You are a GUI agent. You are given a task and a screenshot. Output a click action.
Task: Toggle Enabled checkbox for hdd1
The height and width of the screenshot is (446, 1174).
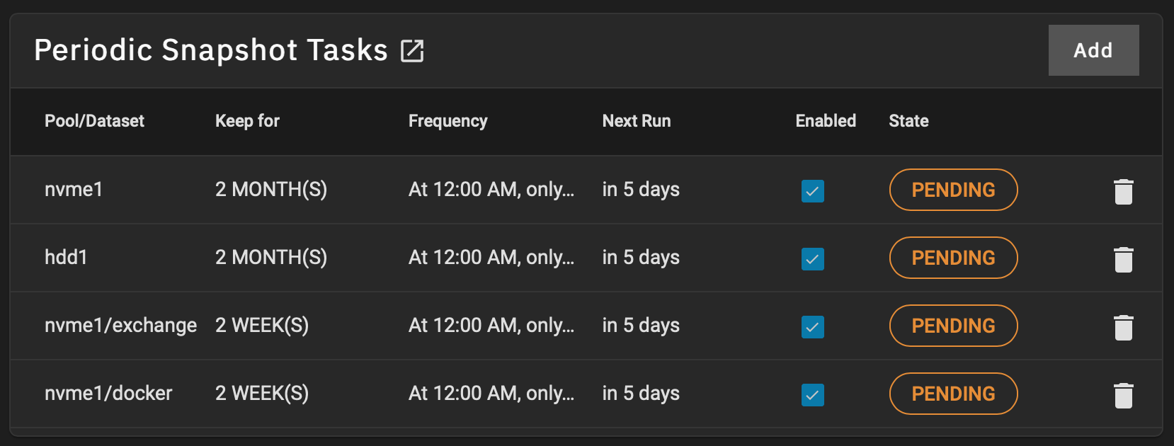pyautogui.click(x=812, y=259)
